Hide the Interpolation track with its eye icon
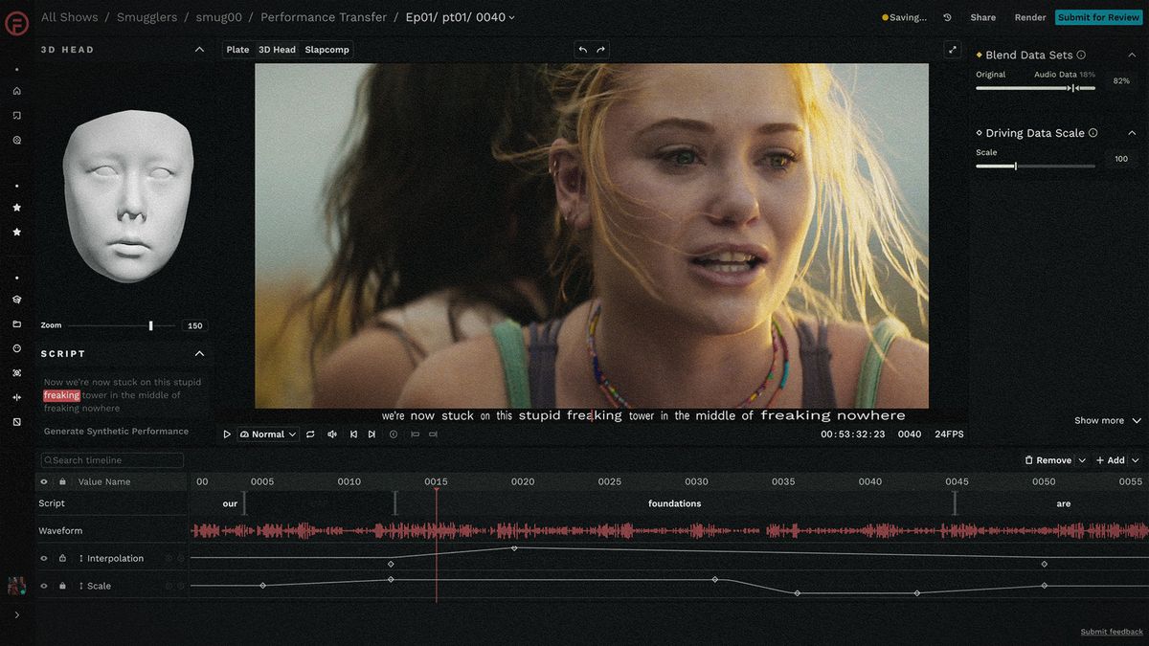1149x646 pixels. [44, 558]
